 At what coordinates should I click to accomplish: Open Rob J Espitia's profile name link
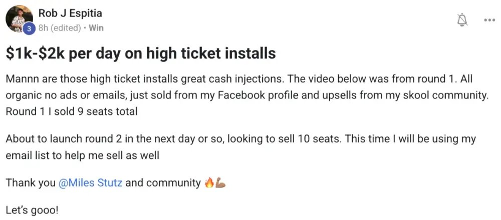click(70, 13)
